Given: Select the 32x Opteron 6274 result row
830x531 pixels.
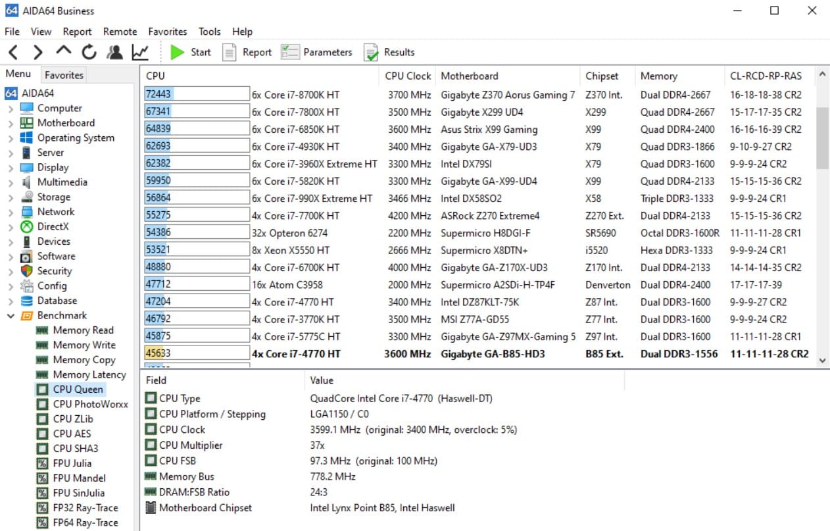Looking at the screenshot, I should point(478,233).
